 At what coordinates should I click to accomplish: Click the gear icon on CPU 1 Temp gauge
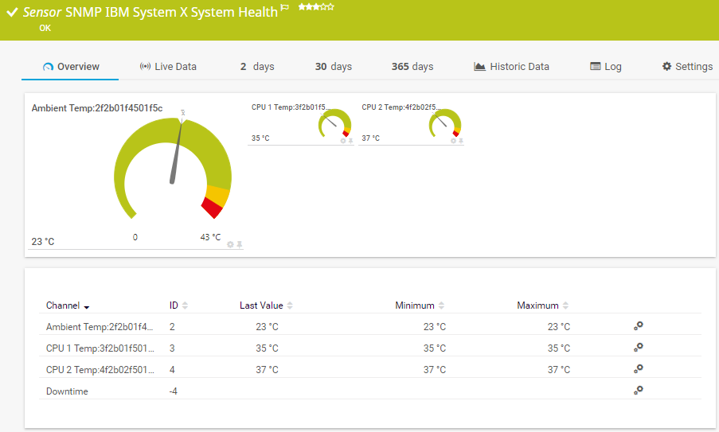(x=343, y=141)
